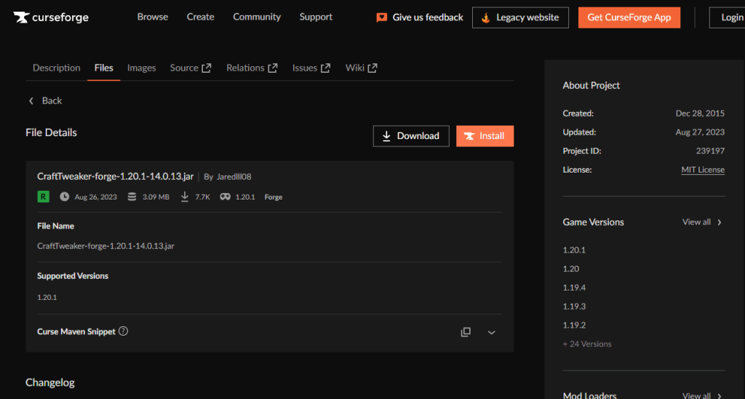Viewport: 745px width, 399px height.
Task: Click the external link icon next to Source
Action: [207, 68]
